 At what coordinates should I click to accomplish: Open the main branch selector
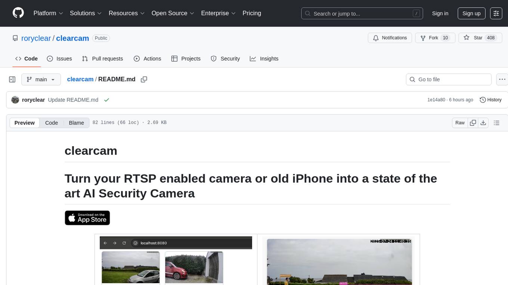click(41, 79)
